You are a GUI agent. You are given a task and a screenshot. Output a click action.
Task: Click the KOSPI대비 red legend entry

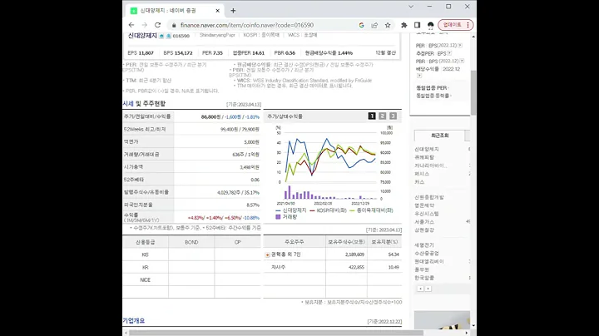pyautogui.click(x=328, y=210)
